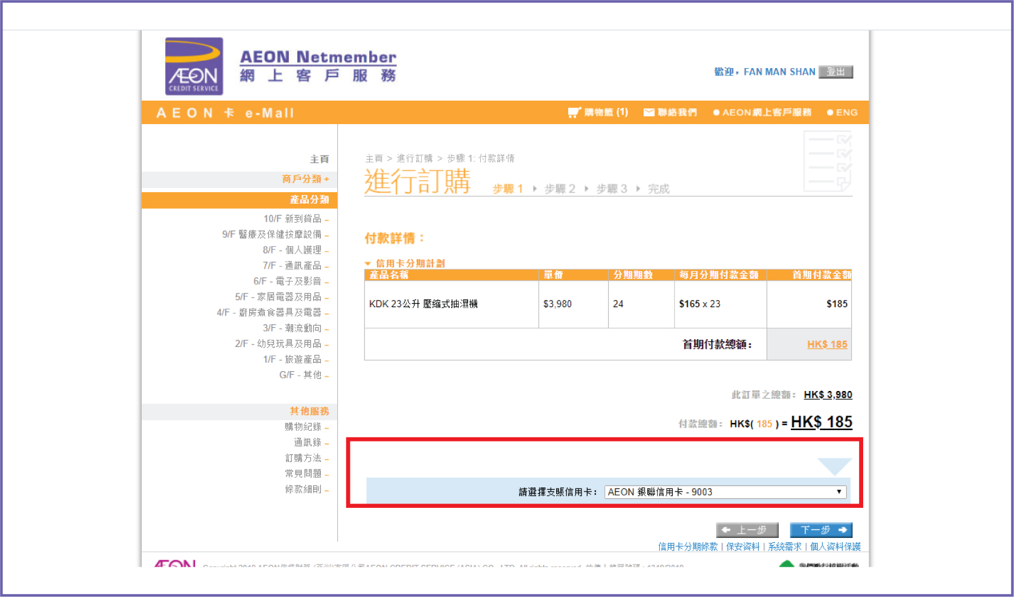Click user name FAN MAN SHAN
Image resolution: width=1014 pixels, height=597 pixels.
click(779, 72)
